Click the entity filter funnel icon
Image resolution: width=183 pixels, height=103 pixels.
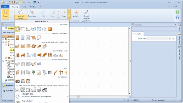coord(173,38)
